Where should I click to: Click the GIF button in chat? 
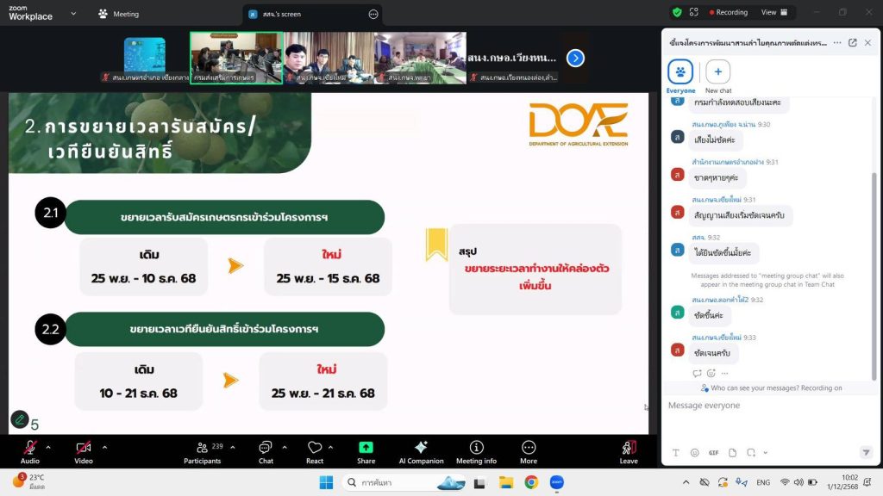pos(713,453)
